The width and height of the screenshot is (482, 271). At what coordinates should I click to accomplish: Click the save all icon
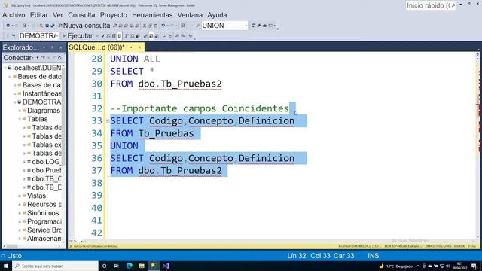(x=52, y=26)
